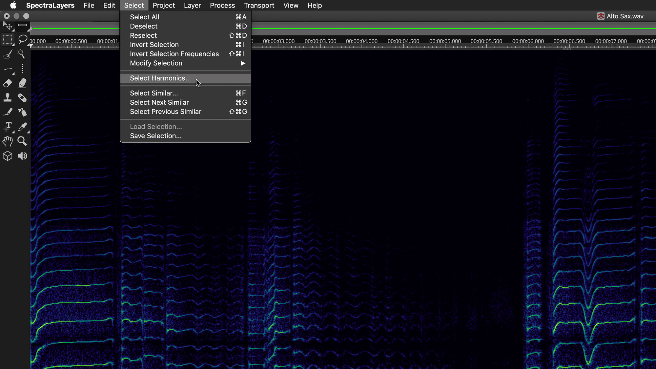Open the Modify Selection submenu arrow
Viewport: 656px width, 369px height.
243,63
